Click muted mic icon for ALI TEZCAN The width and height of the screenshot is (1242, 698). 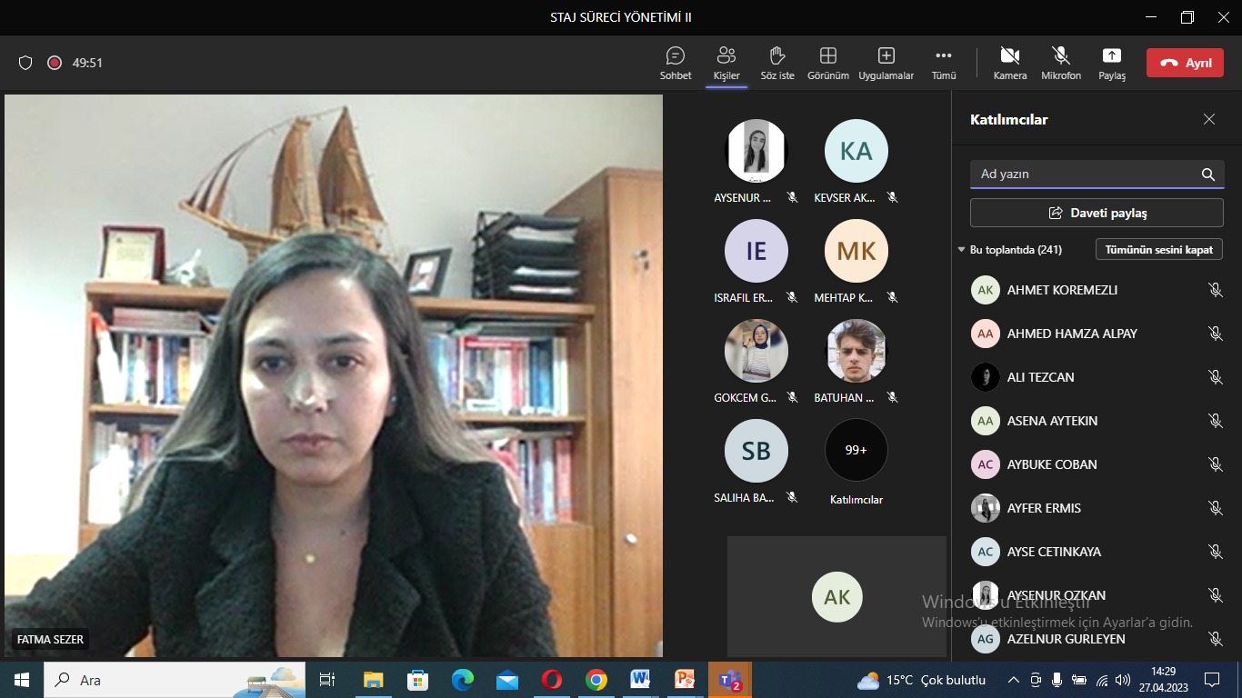[1215, 377]
